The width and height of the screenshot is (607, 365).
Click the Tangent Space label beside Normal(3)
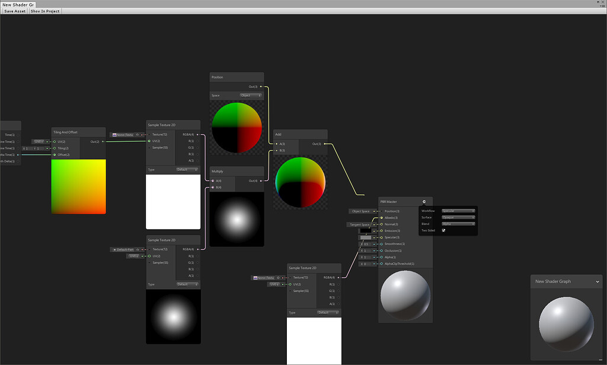359,224
